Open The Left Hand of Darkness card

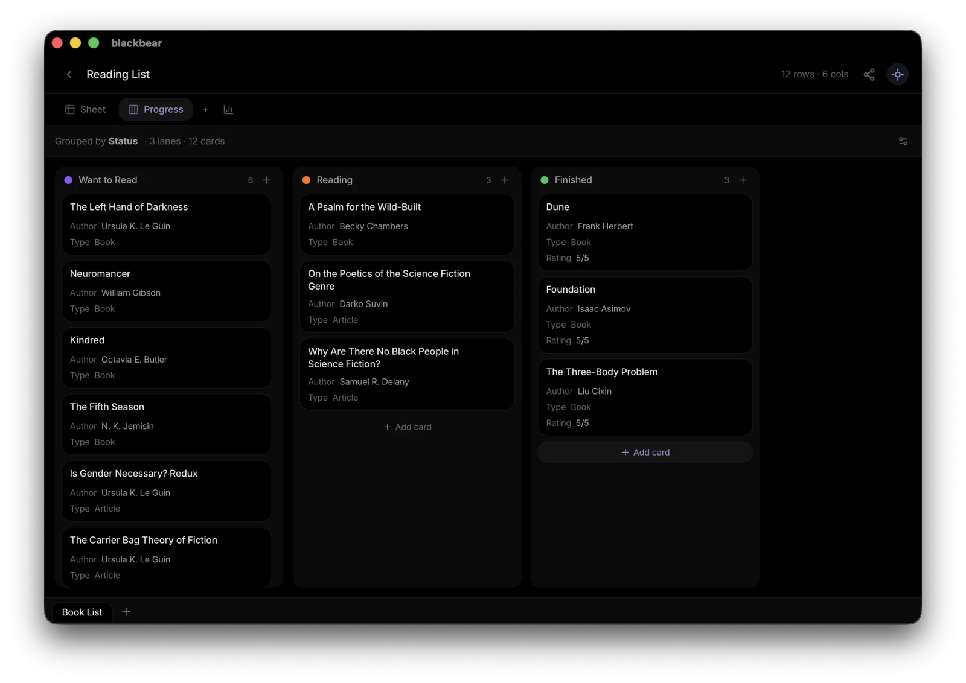coord(167,224)
